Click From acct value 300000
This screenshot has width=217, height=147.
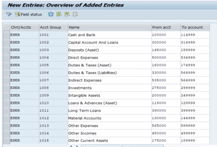(x=166, y=42)
